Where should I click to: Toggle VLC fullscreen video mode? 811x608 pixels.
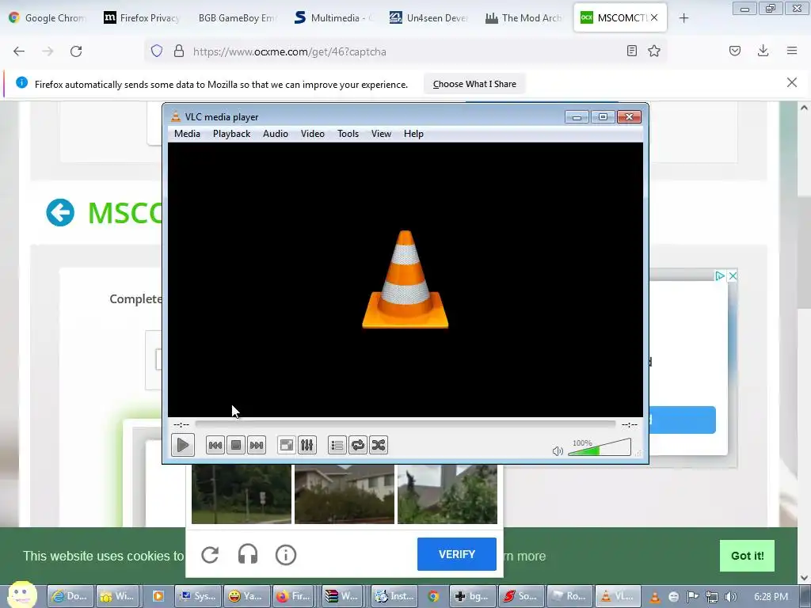click(286, 445)
